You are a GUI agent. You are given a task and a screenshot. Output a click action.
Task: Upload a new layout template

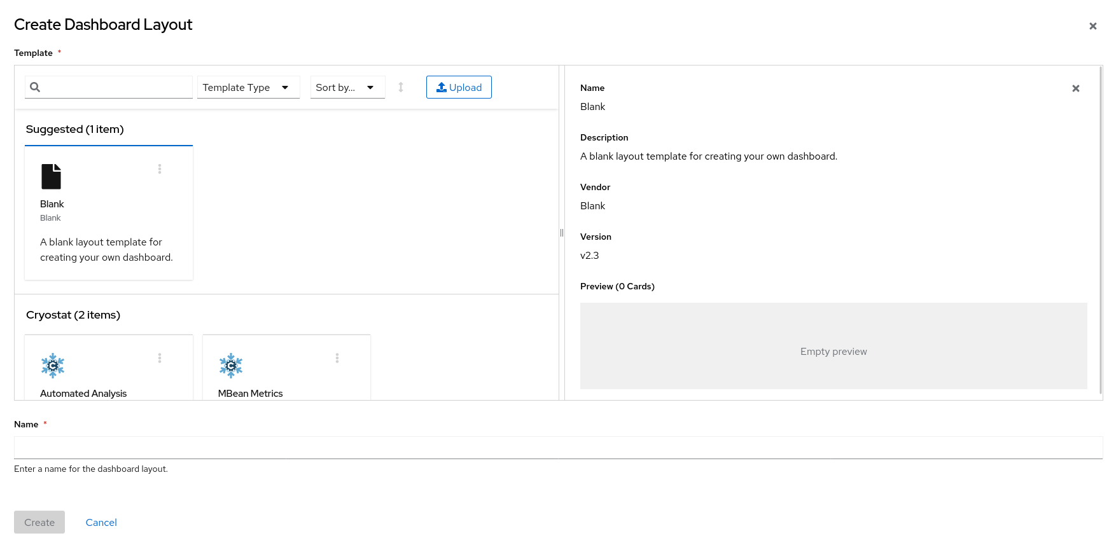point(459,87)
